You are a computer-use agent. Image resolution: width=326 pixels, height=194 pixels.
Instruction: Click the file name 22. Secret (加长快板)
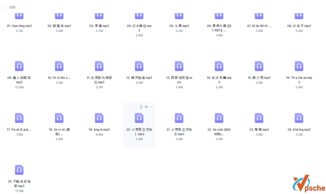click(219, 132)
